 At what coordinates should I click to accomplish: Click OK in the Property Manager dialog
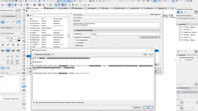tap(156, 72)
